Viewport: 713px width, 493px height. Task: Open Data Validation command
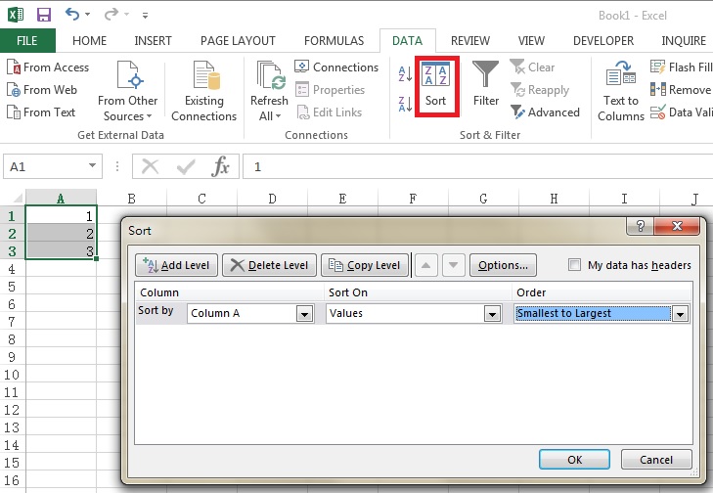pyautogui.click(x=681, y=112)
